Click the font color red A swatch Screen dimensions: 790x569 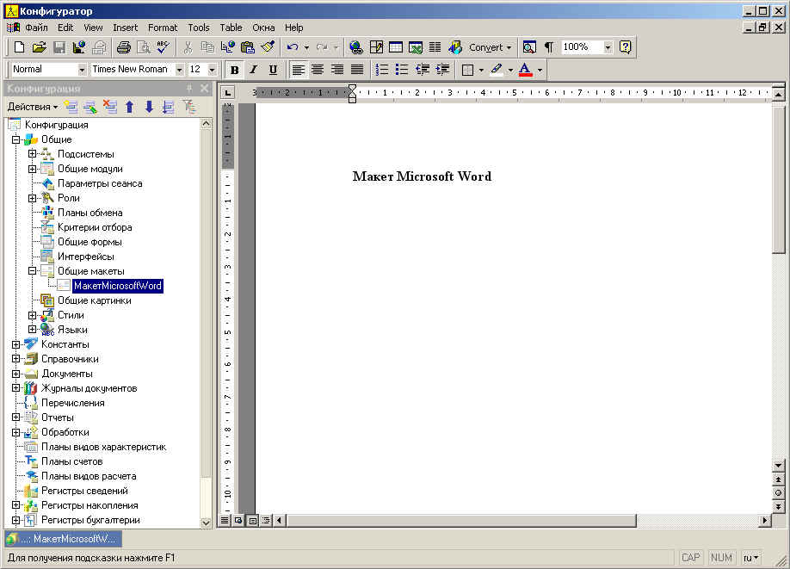525,70
